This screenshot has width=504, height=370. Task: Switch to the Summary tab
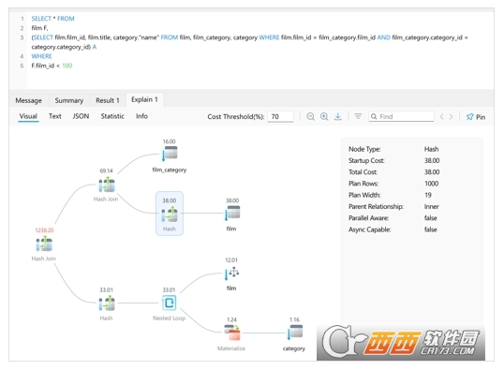click(68, 100)
